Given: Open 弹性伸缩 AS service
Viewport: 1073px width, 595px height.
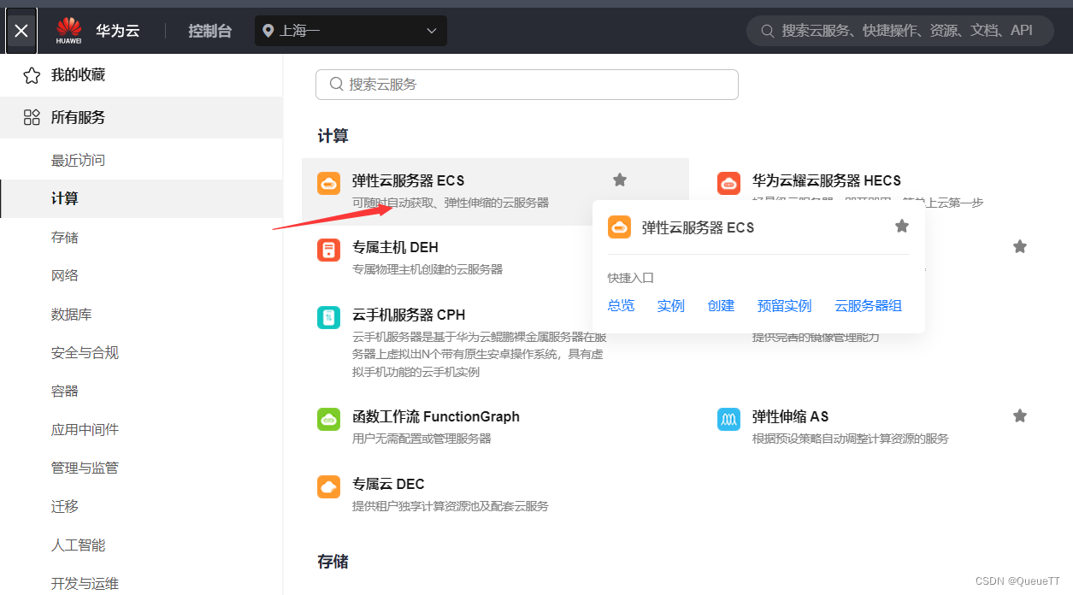Looking at the screenshot, I should [x=790, y=416].
